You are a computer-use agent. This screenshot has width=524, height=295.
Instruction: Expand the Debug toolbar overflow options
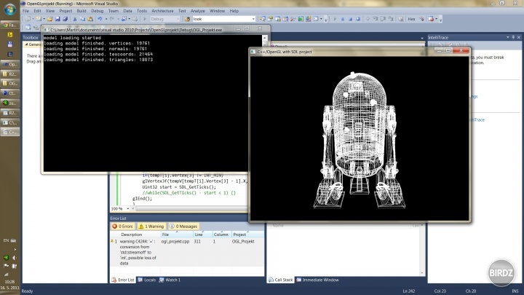click(441, 20)
